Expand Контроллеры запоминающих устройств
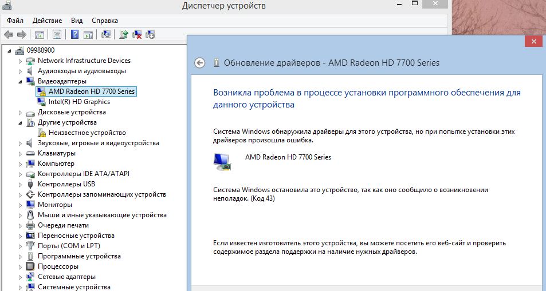The width and height of the screenshot is (546, 291). click(x=20, y=195)
